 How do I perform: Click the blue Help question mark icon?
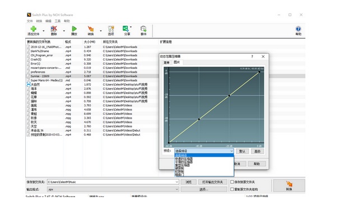pos(298,29)
